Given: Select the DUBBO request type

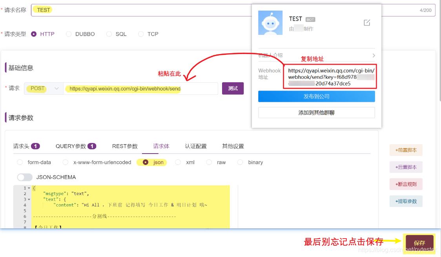Looking at the screenshot, I should click(69, 34).
